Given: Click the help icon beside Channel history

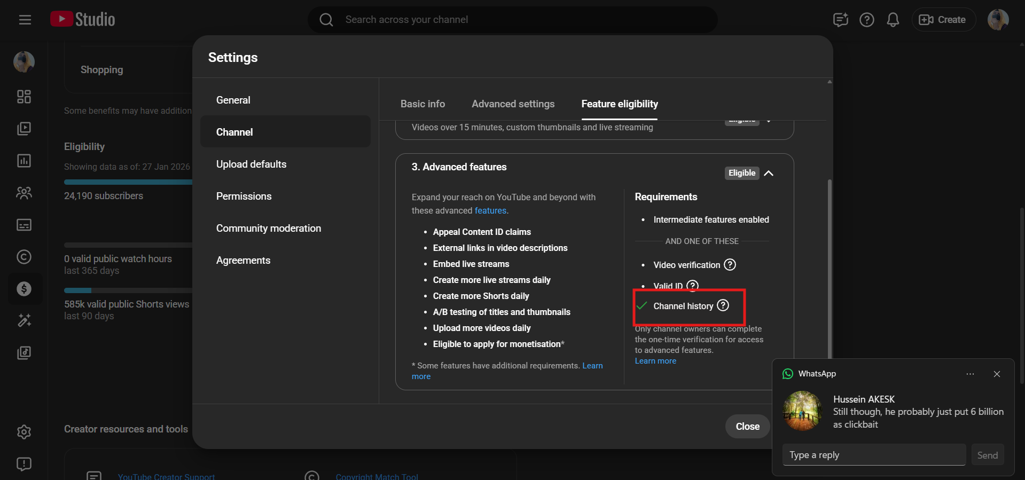Looking at the screenshot, I should (723, 305).
